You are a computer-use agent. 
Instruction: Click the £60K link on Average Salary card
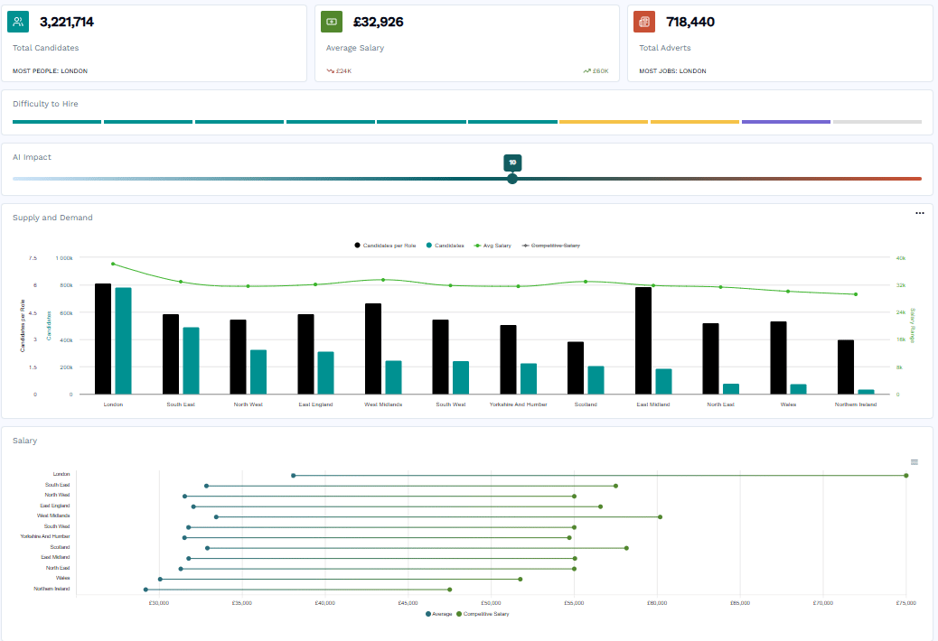[x=599, y=70]
